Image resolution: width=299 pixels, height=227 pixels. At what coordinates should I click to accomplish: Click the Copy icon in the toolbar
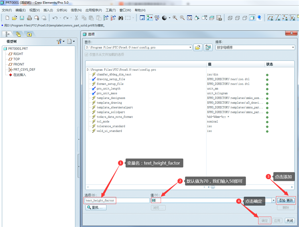pos(84,18)
